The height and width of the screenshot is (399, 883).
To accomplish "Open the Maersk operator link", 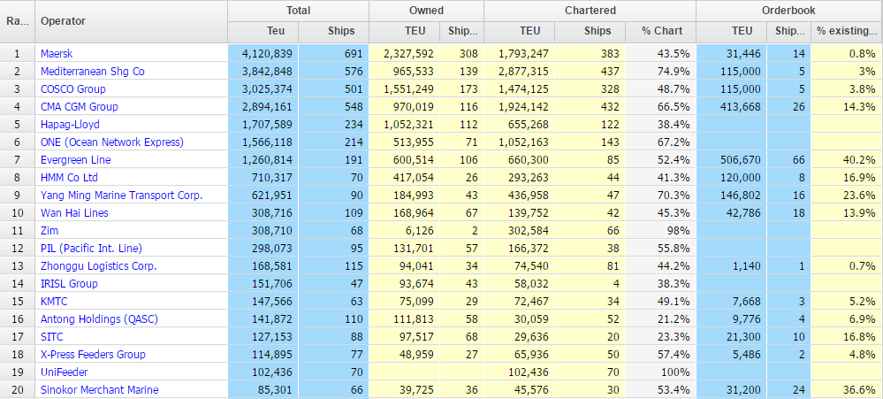I will tap(57, 54).
